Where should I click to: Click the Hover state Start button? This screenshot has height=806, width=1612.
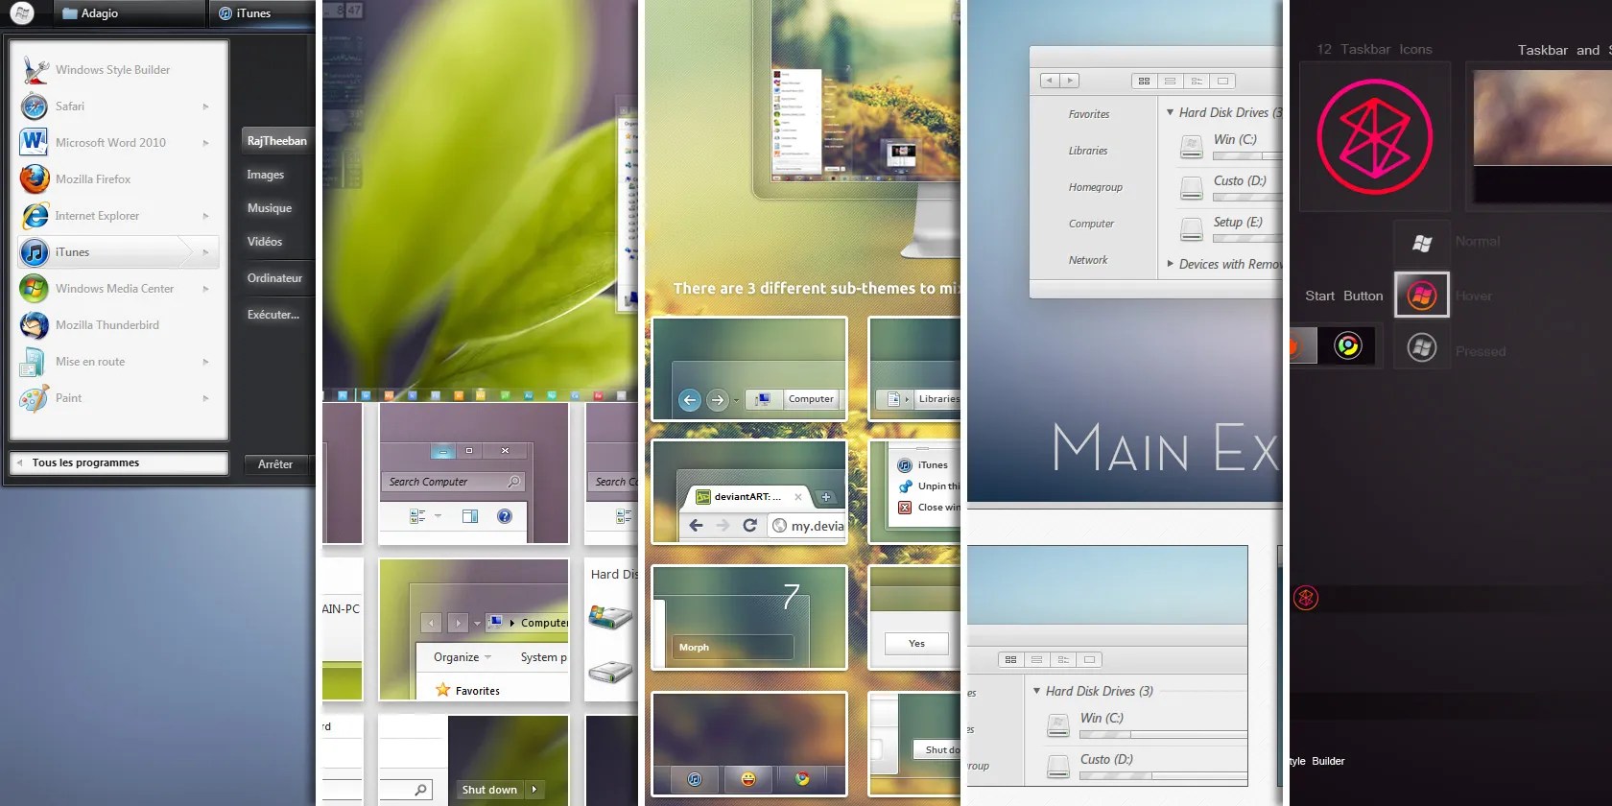click(x=1422, y=296)
